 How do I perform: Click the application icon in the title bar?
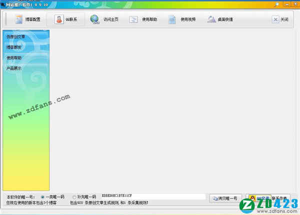[3, 3]
